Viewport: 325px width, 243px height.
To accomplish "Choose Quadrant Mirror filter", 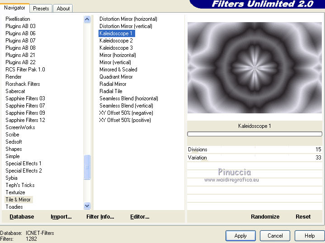I will pyautogui.click(x=116, y=77).
